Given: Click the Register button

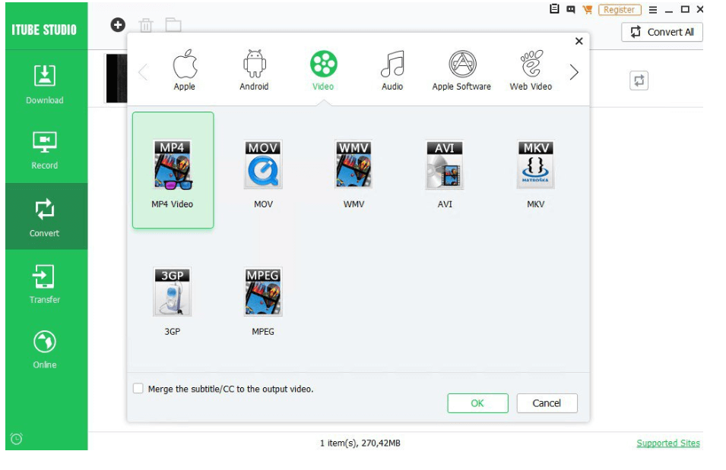Looking at the screenshot, I should (x=620, y=10).
